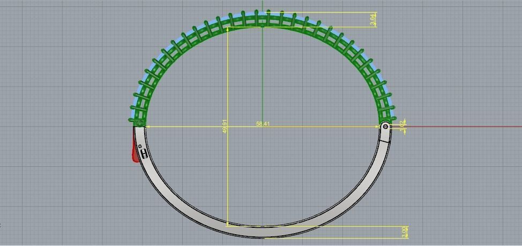The image size is (522, 246).
Task: Select the hinge seam line on right band
Action: tap(385, 141)
